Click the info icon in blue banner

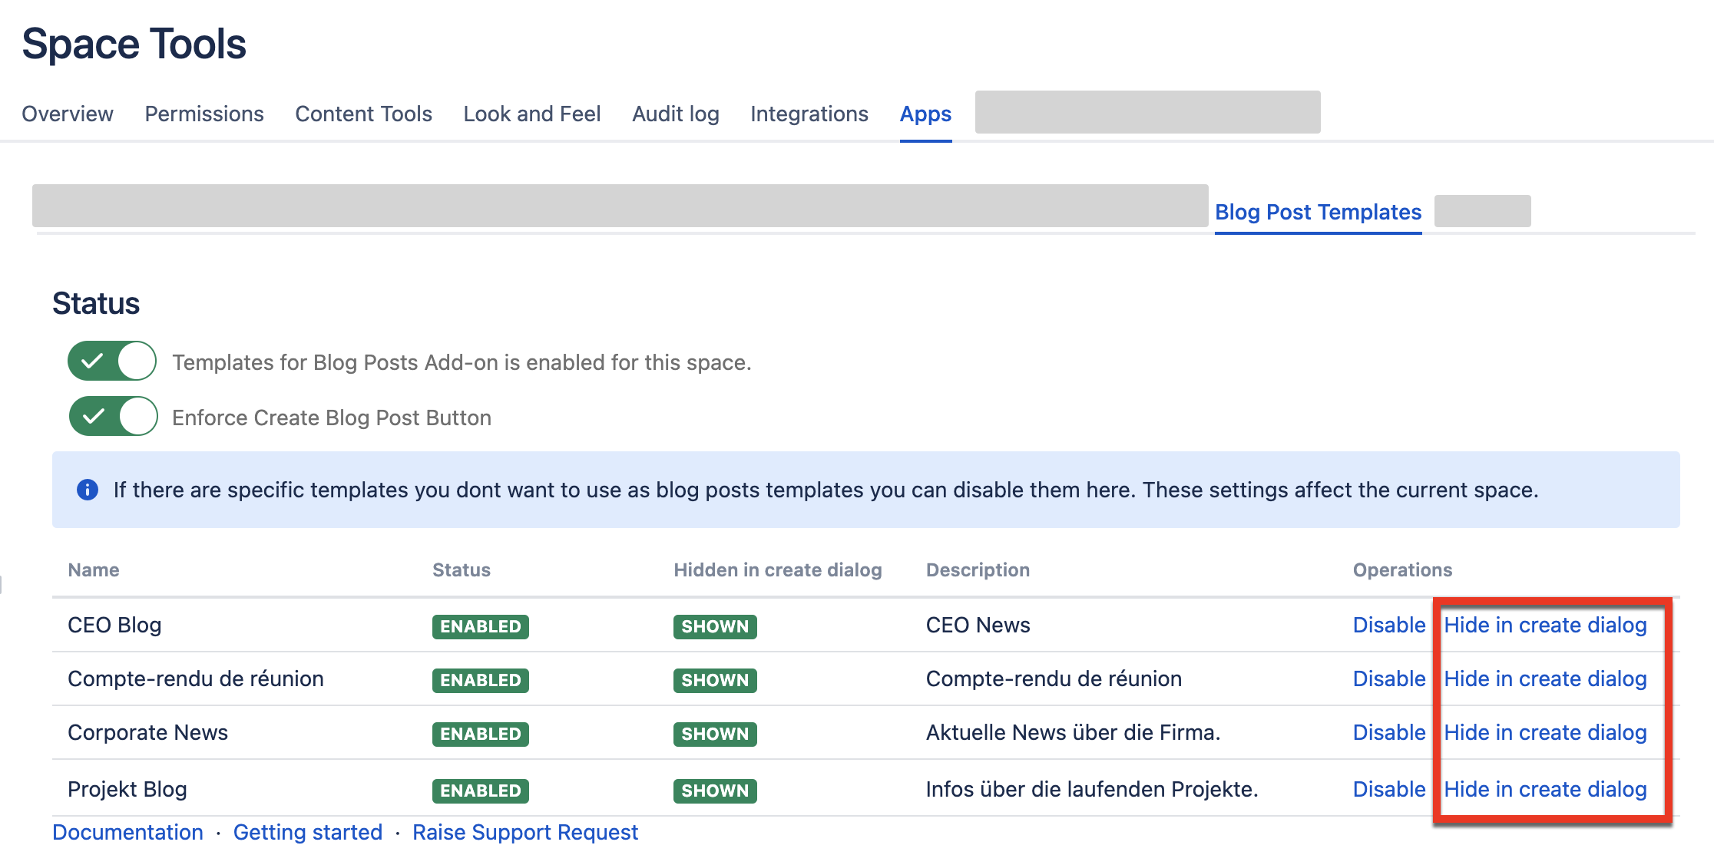tap(88, 490)
